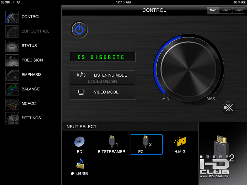Open the VIDEO MODE button
This screenshot has width=247, height=185.
tap(103, 92)
